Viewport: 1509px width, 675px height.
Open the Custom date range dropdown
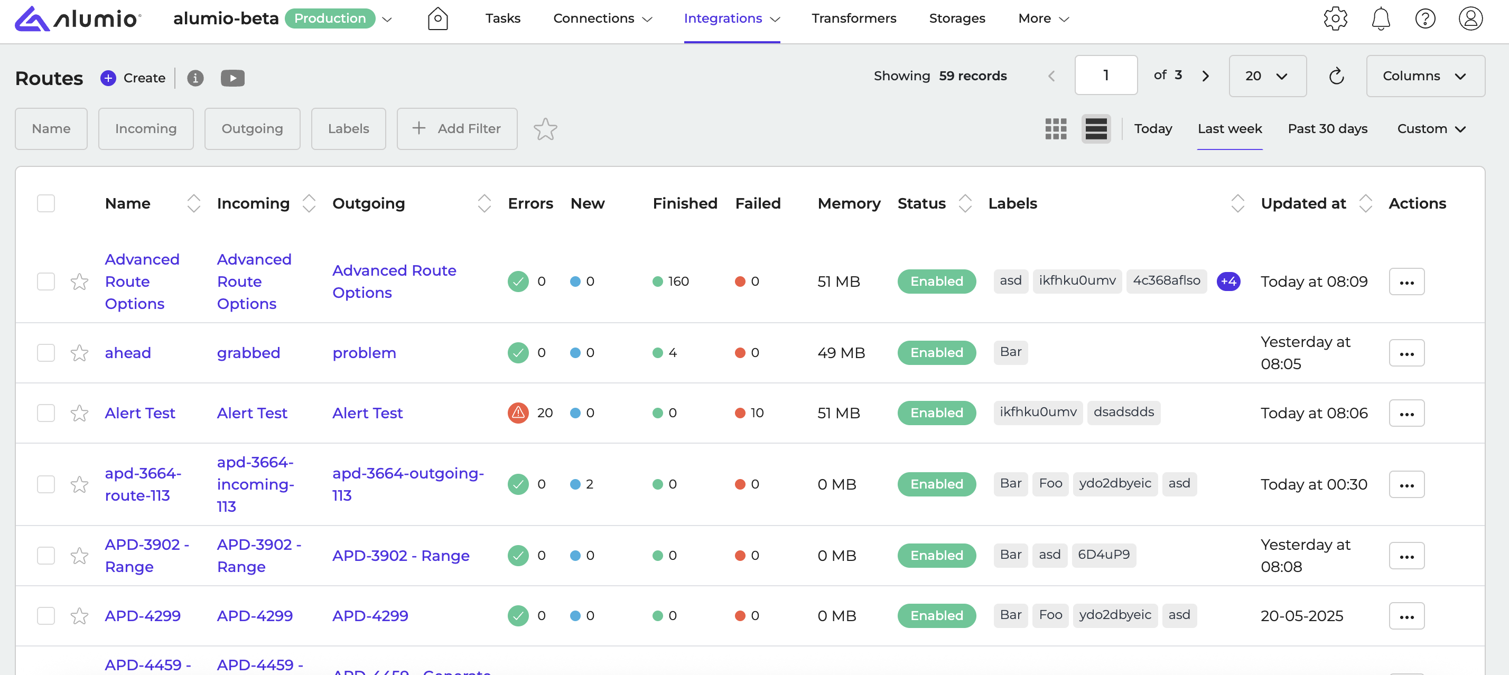tap(1430, 129)
